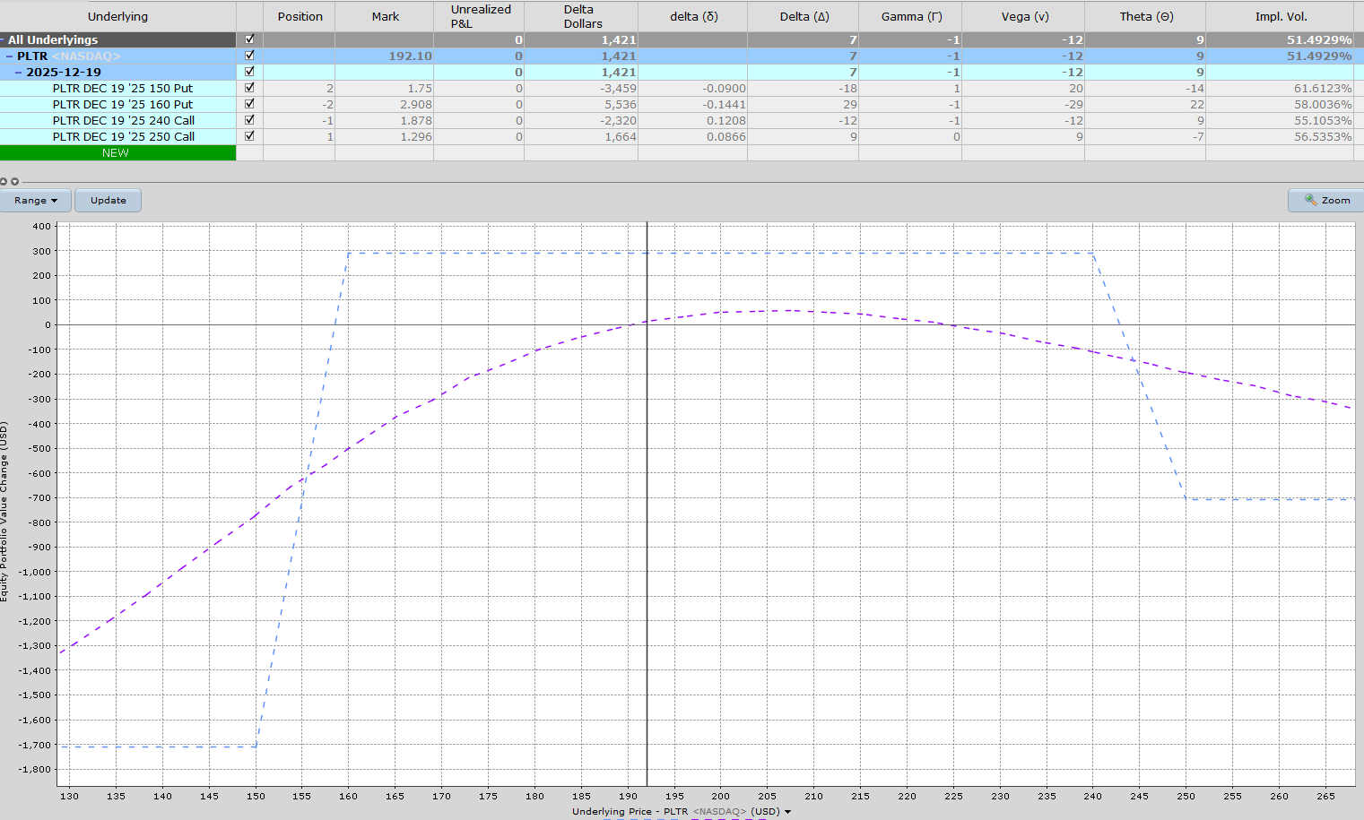Toggle the PLTR 240 Call checkbox
Viewport: 1364px width, 820px height.
pyautogui.click(x=249, y=120)
